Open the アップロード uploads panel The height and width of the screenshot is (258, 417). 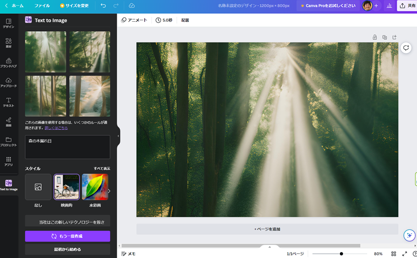pyautogui.click(x=8, y=82)
